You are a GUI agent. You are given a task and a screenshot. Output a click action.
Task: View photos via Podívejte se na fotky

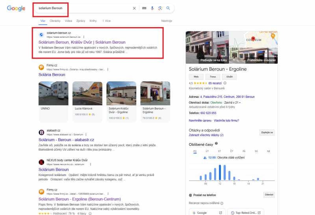pyautogui.click(x=208, y=47)
